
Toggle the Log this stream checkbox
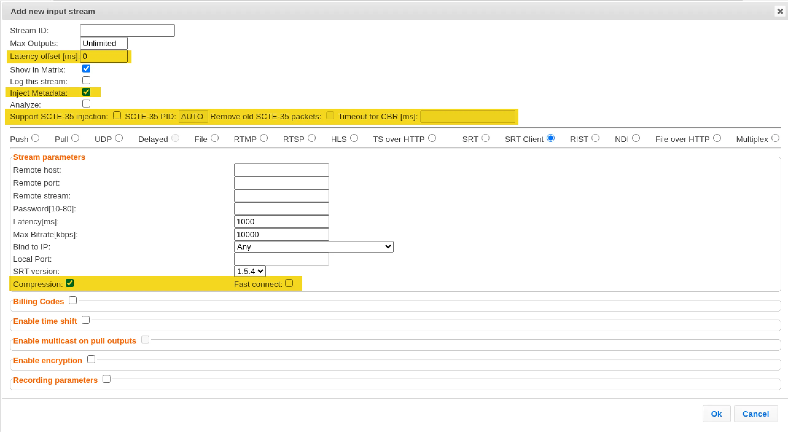click(x=86, y=81)
